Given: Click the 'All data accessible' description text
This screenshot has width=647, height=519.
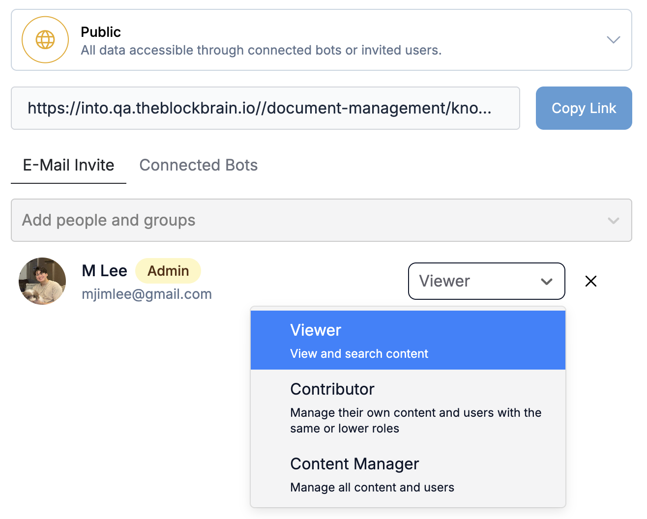Looking at the screenshot, I should [261, 50].
